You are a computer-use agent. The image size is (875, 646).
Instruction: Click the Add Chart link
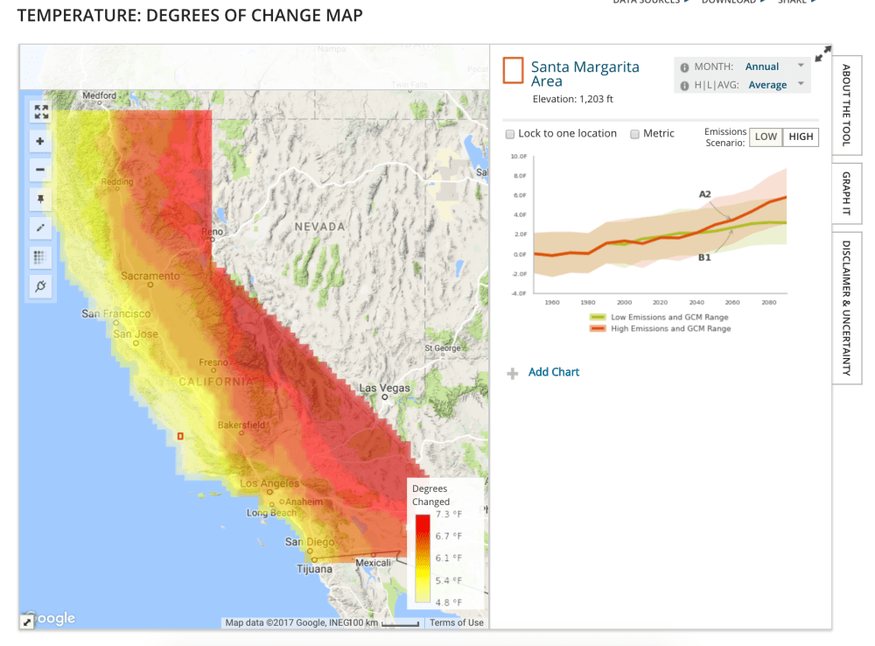(x=553, y=372)
